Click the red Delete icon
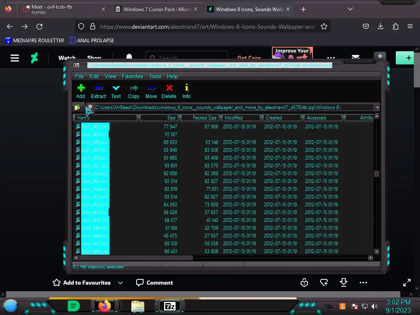The image size is (420, 315). 169,91
